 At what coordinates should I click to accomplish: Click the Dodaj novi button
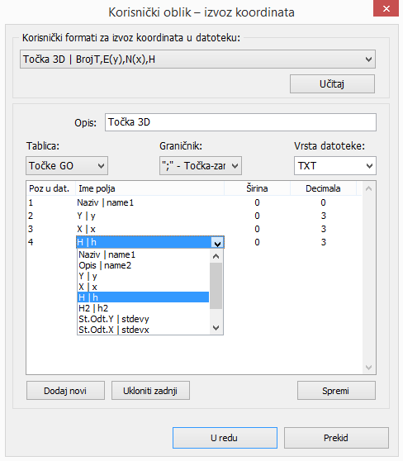point(65,391)
